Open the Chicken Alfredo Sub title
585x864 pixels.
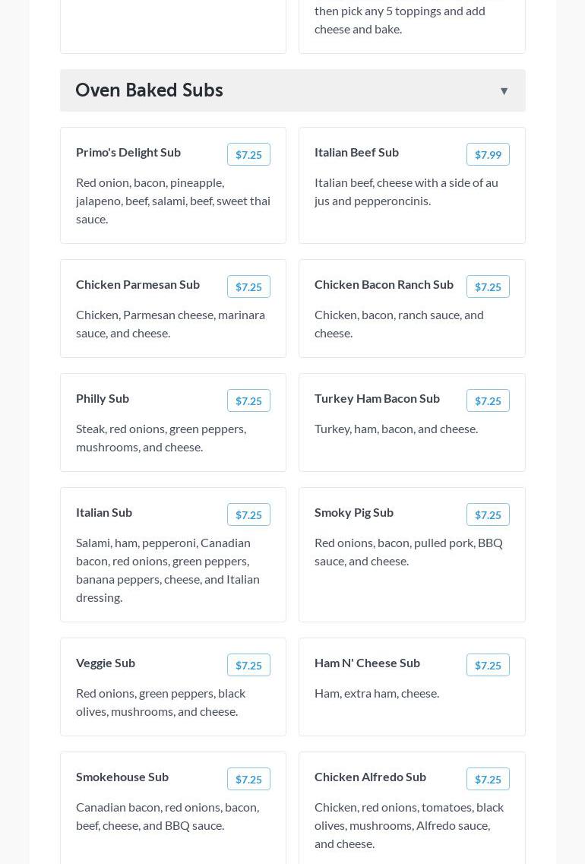(x=370, y=777)
